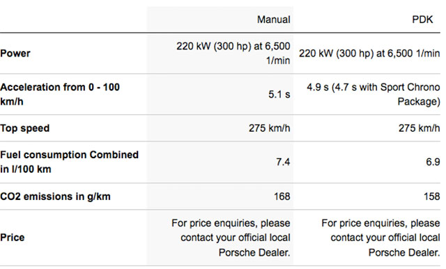This screenshot has height=269, width=446.
Task: Click the 5.1 s acceleration value
Action: pyautogui.click(x=279, y=94)
